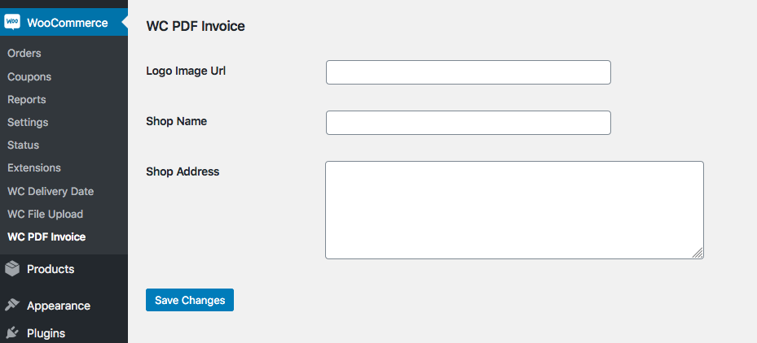This screenshot has height=343, width=757.
Task: Go to the Coupons page
Action: (x=29, y=76)
